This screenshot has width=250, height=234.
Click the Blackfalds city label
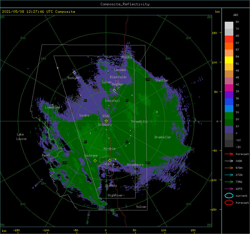click(118, 77)
